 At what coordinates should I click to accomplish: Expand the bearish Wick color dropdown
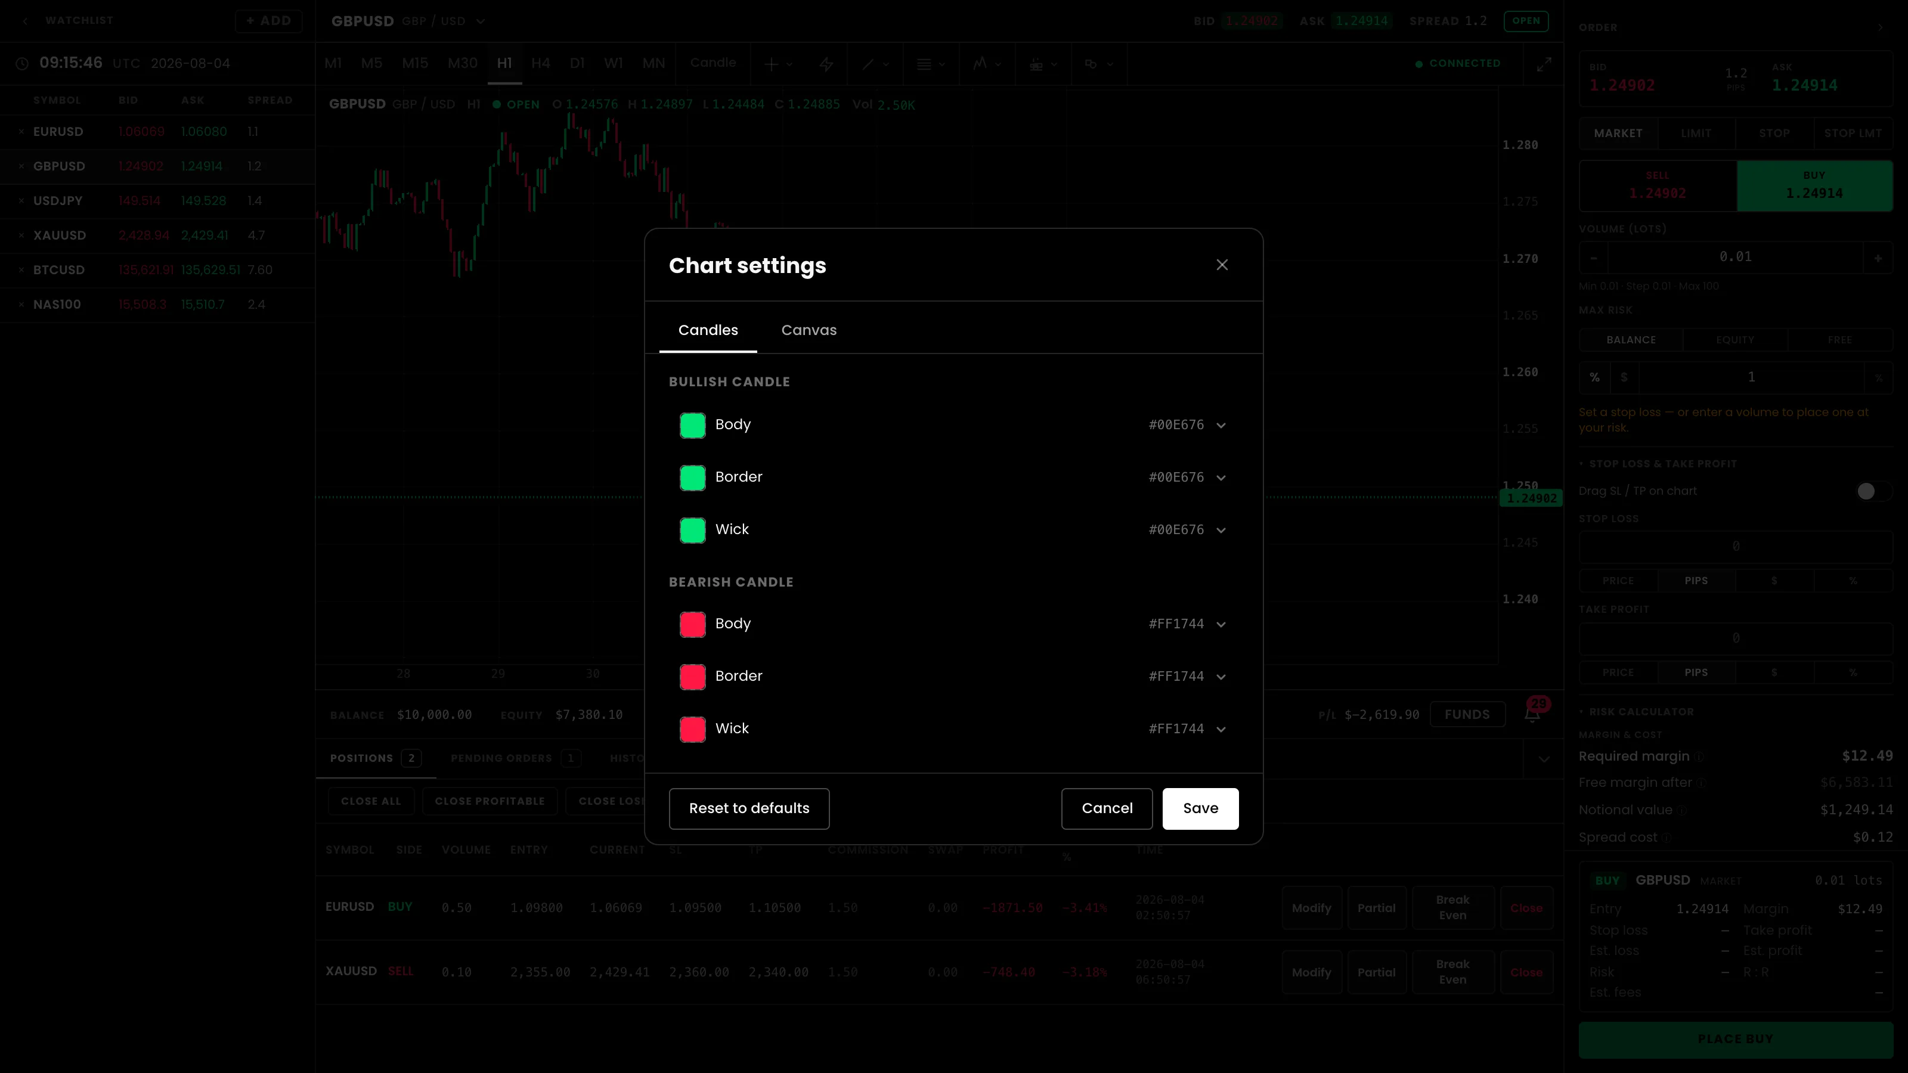coord(1221,730)
